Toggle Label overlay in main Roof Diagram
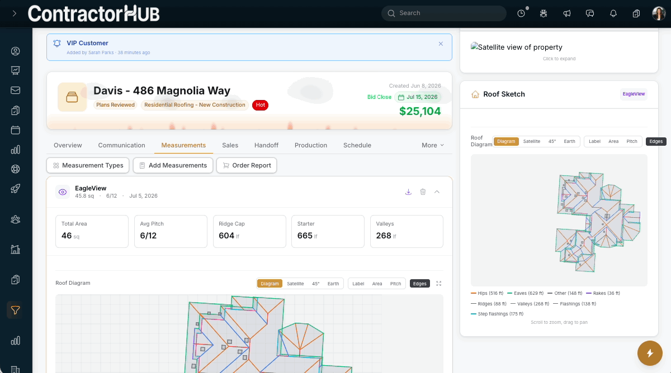 tap(358, 284)
